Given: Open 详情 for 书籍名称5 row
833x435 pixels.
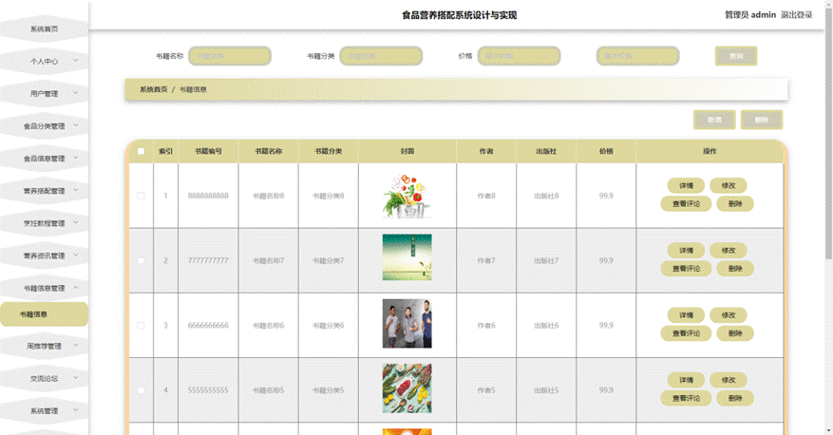Looking at the screenshot, I should pos(686,380).
